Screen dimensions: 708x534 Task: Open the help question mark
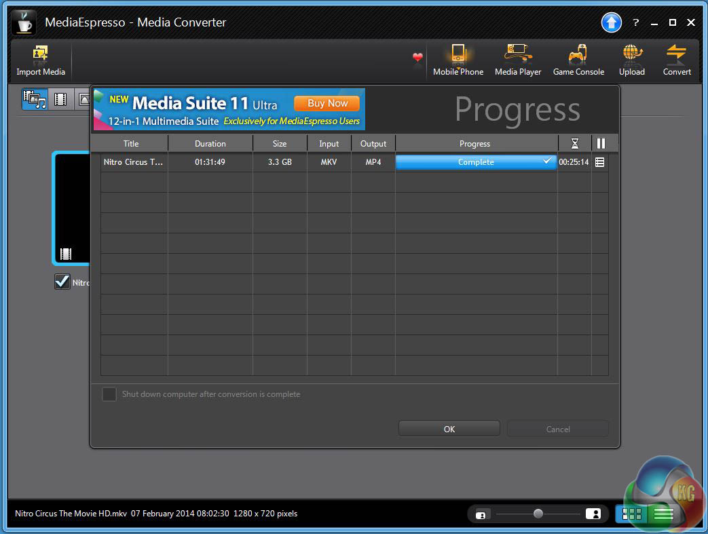click(635, 22)
